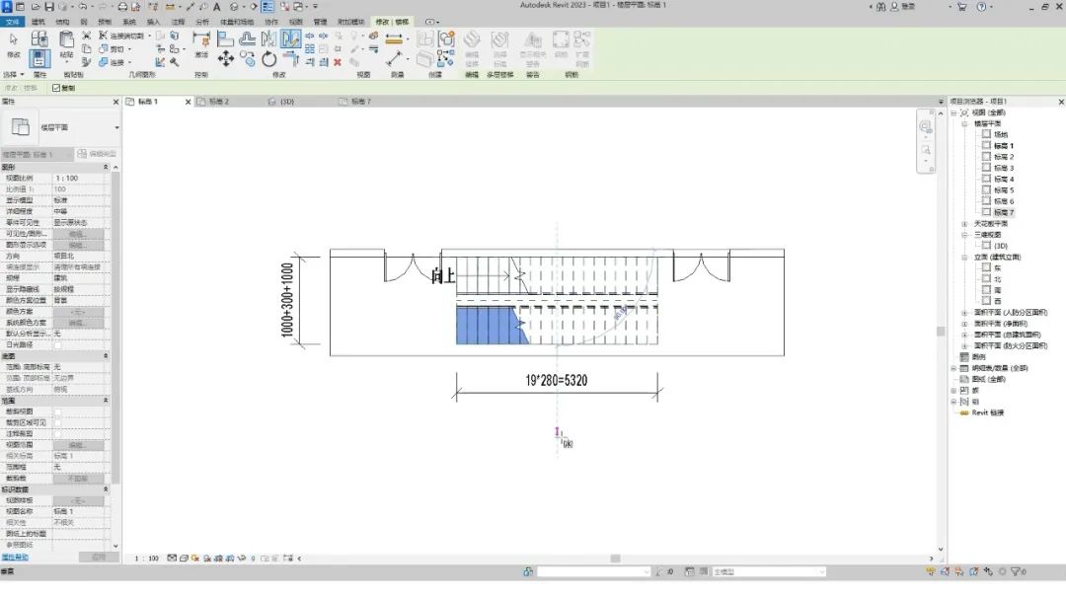Expand the 明细表/数量 tree node
The height and width of the screenshot is (600, 1066).
click(953, 368)
